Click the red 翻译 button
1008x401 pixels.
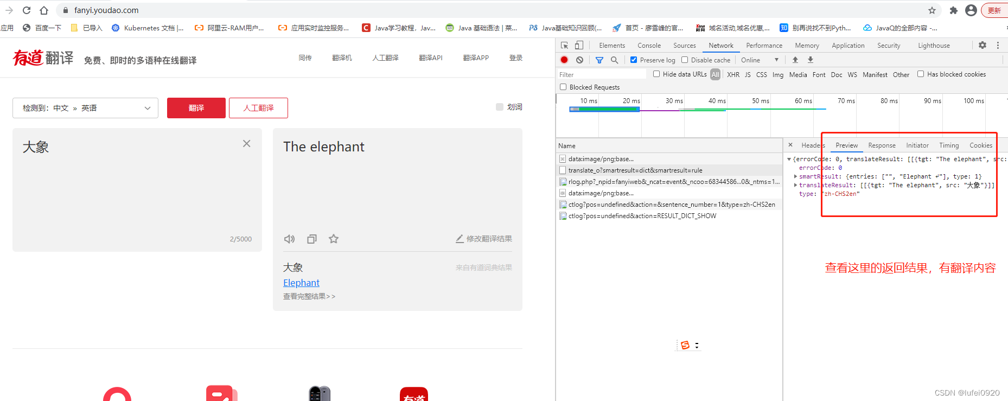pos(196,108)
